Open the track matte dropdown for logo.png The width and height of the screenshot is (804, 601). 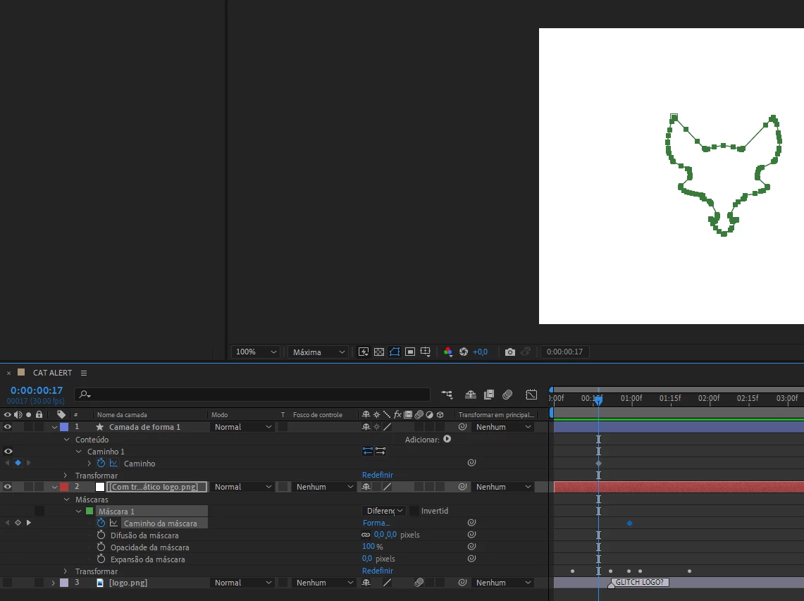(x=324, y=583)
